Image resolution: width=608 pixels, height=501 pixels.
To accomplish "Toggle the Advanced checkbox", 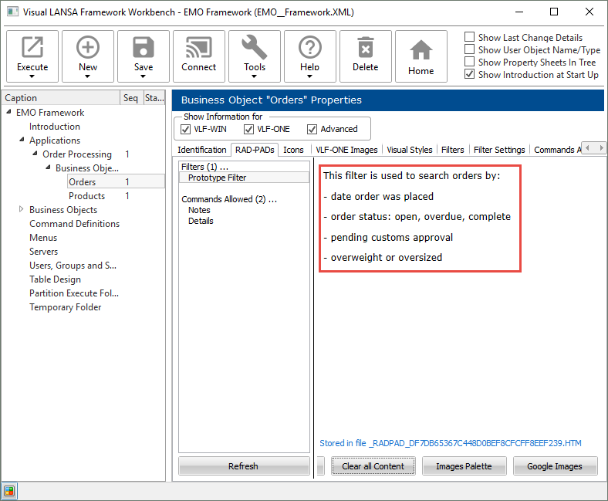I will pyautogui.click(x=312, y=129).
